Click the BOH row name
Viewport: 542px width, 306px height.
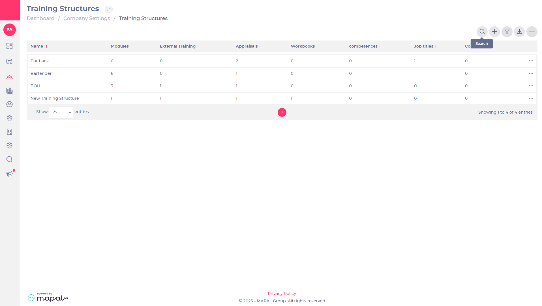(35, 86)
